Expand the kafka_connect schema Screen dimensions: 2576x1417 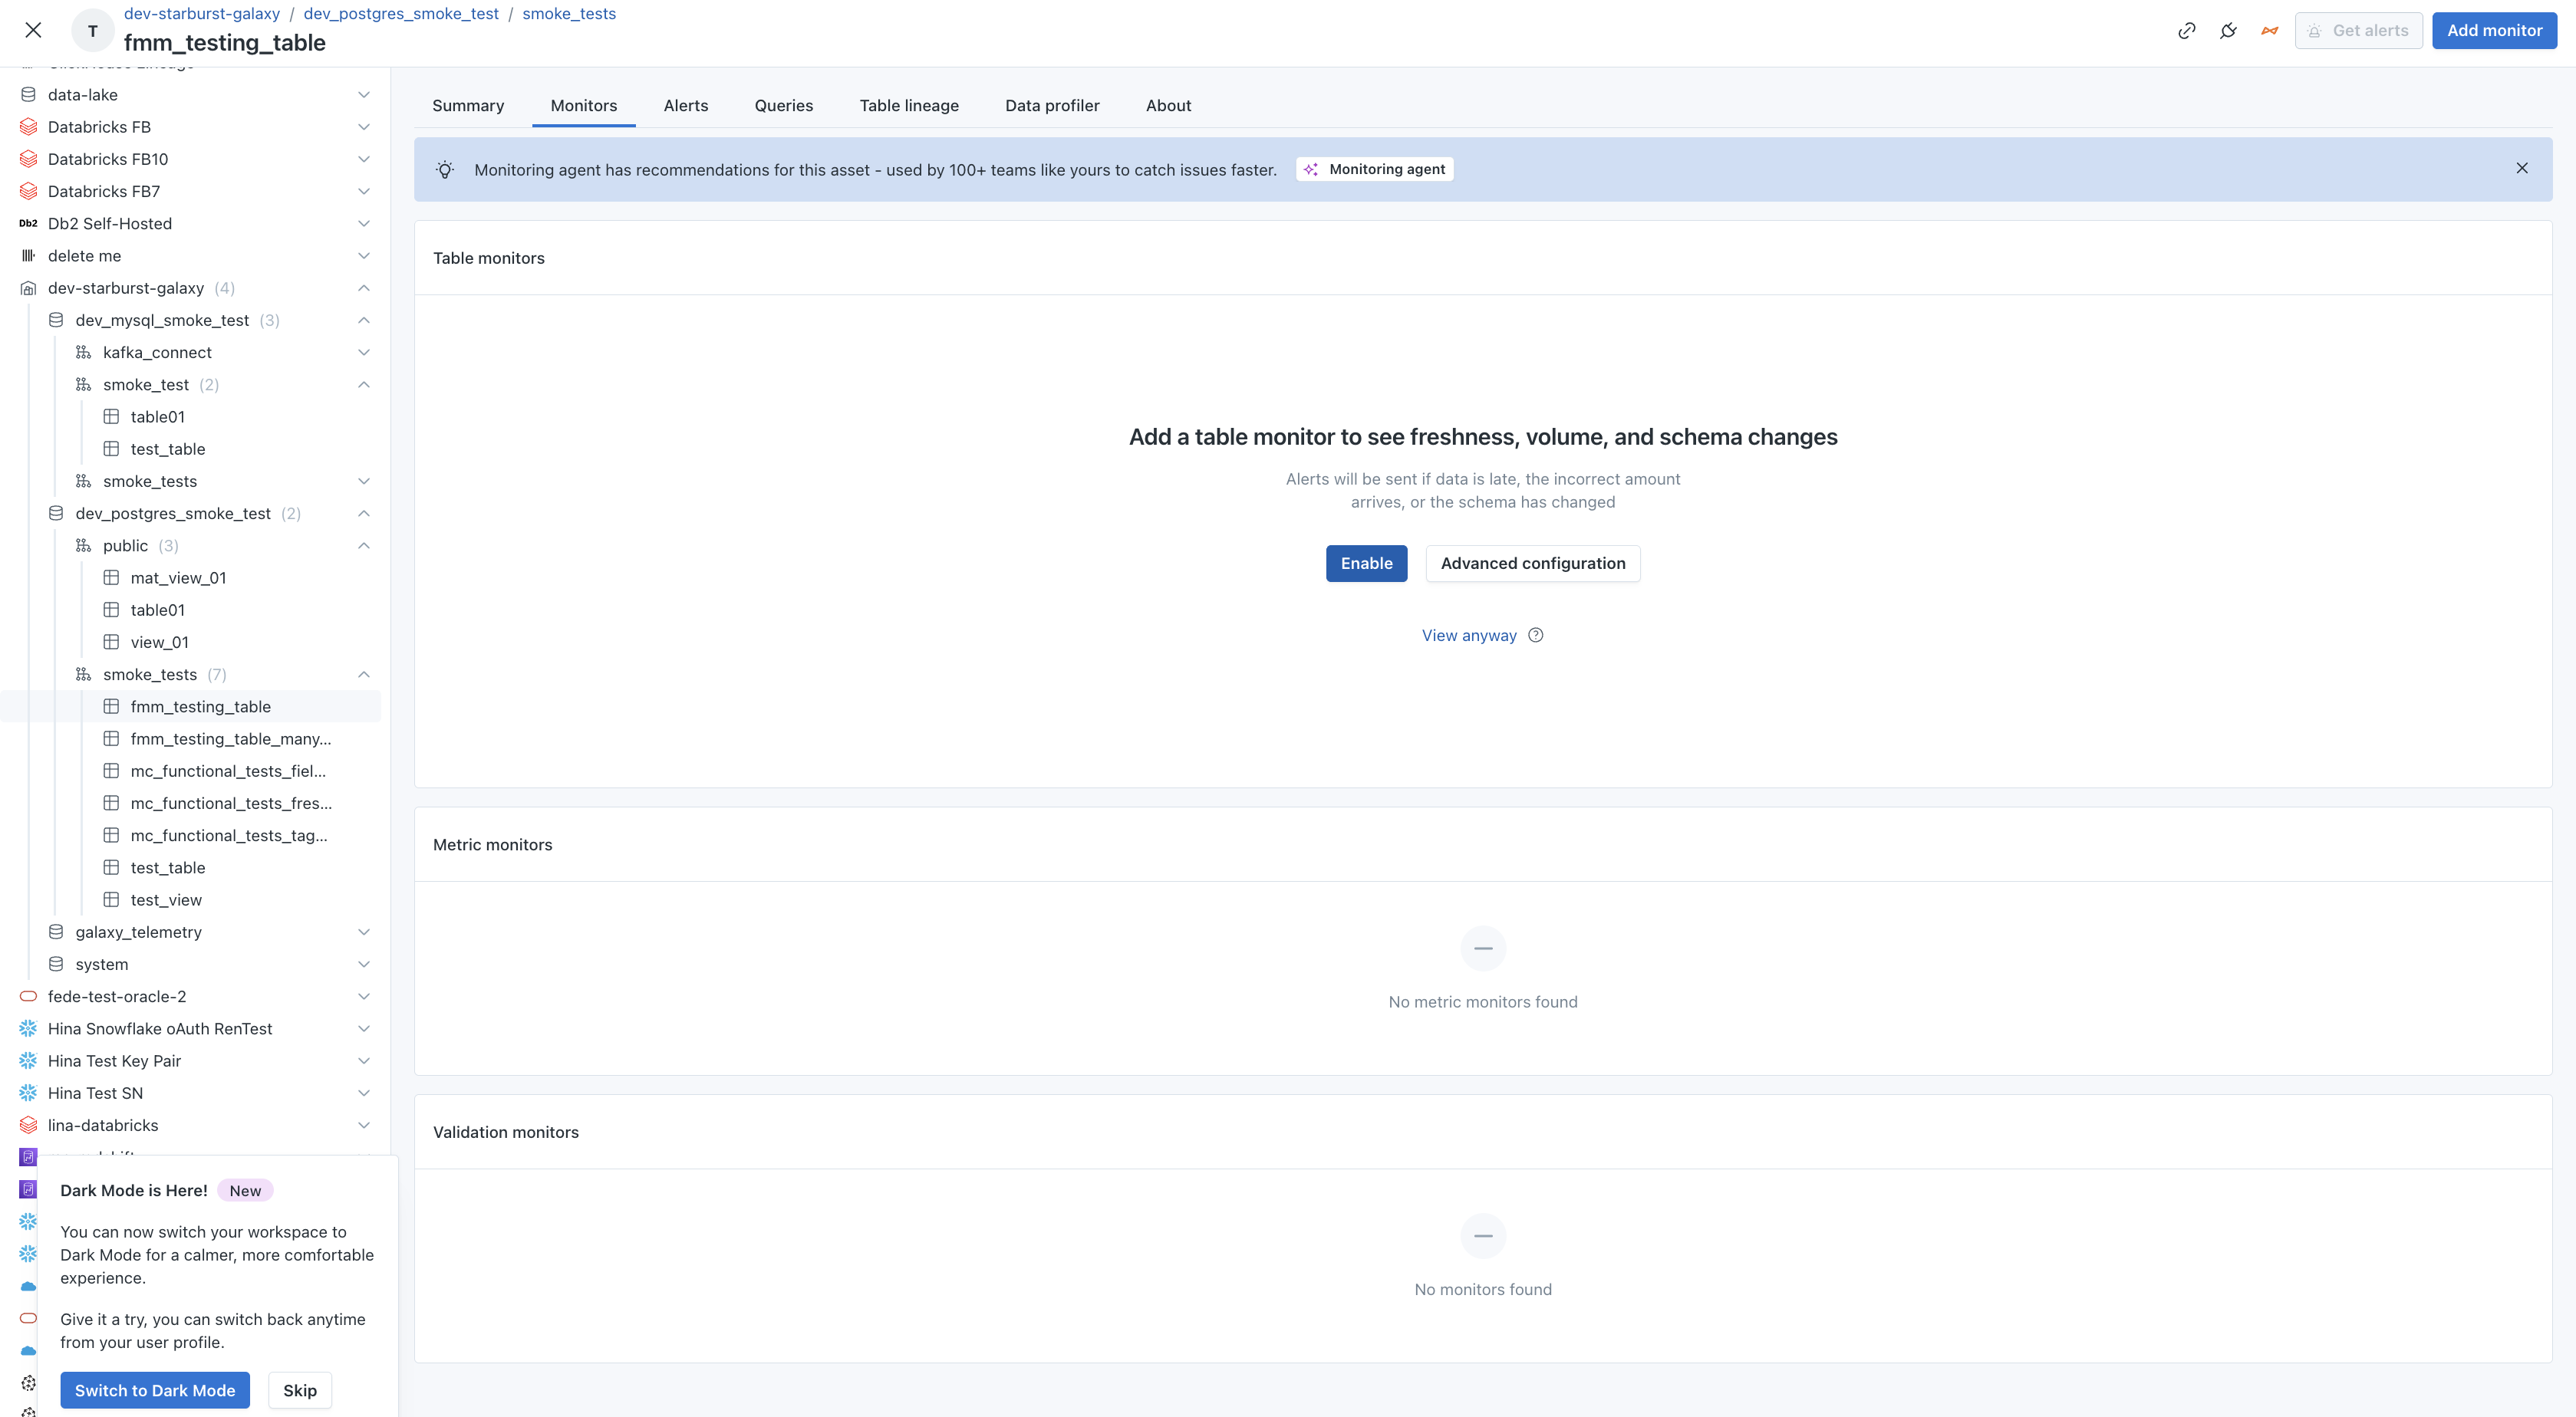click(364, 353)
